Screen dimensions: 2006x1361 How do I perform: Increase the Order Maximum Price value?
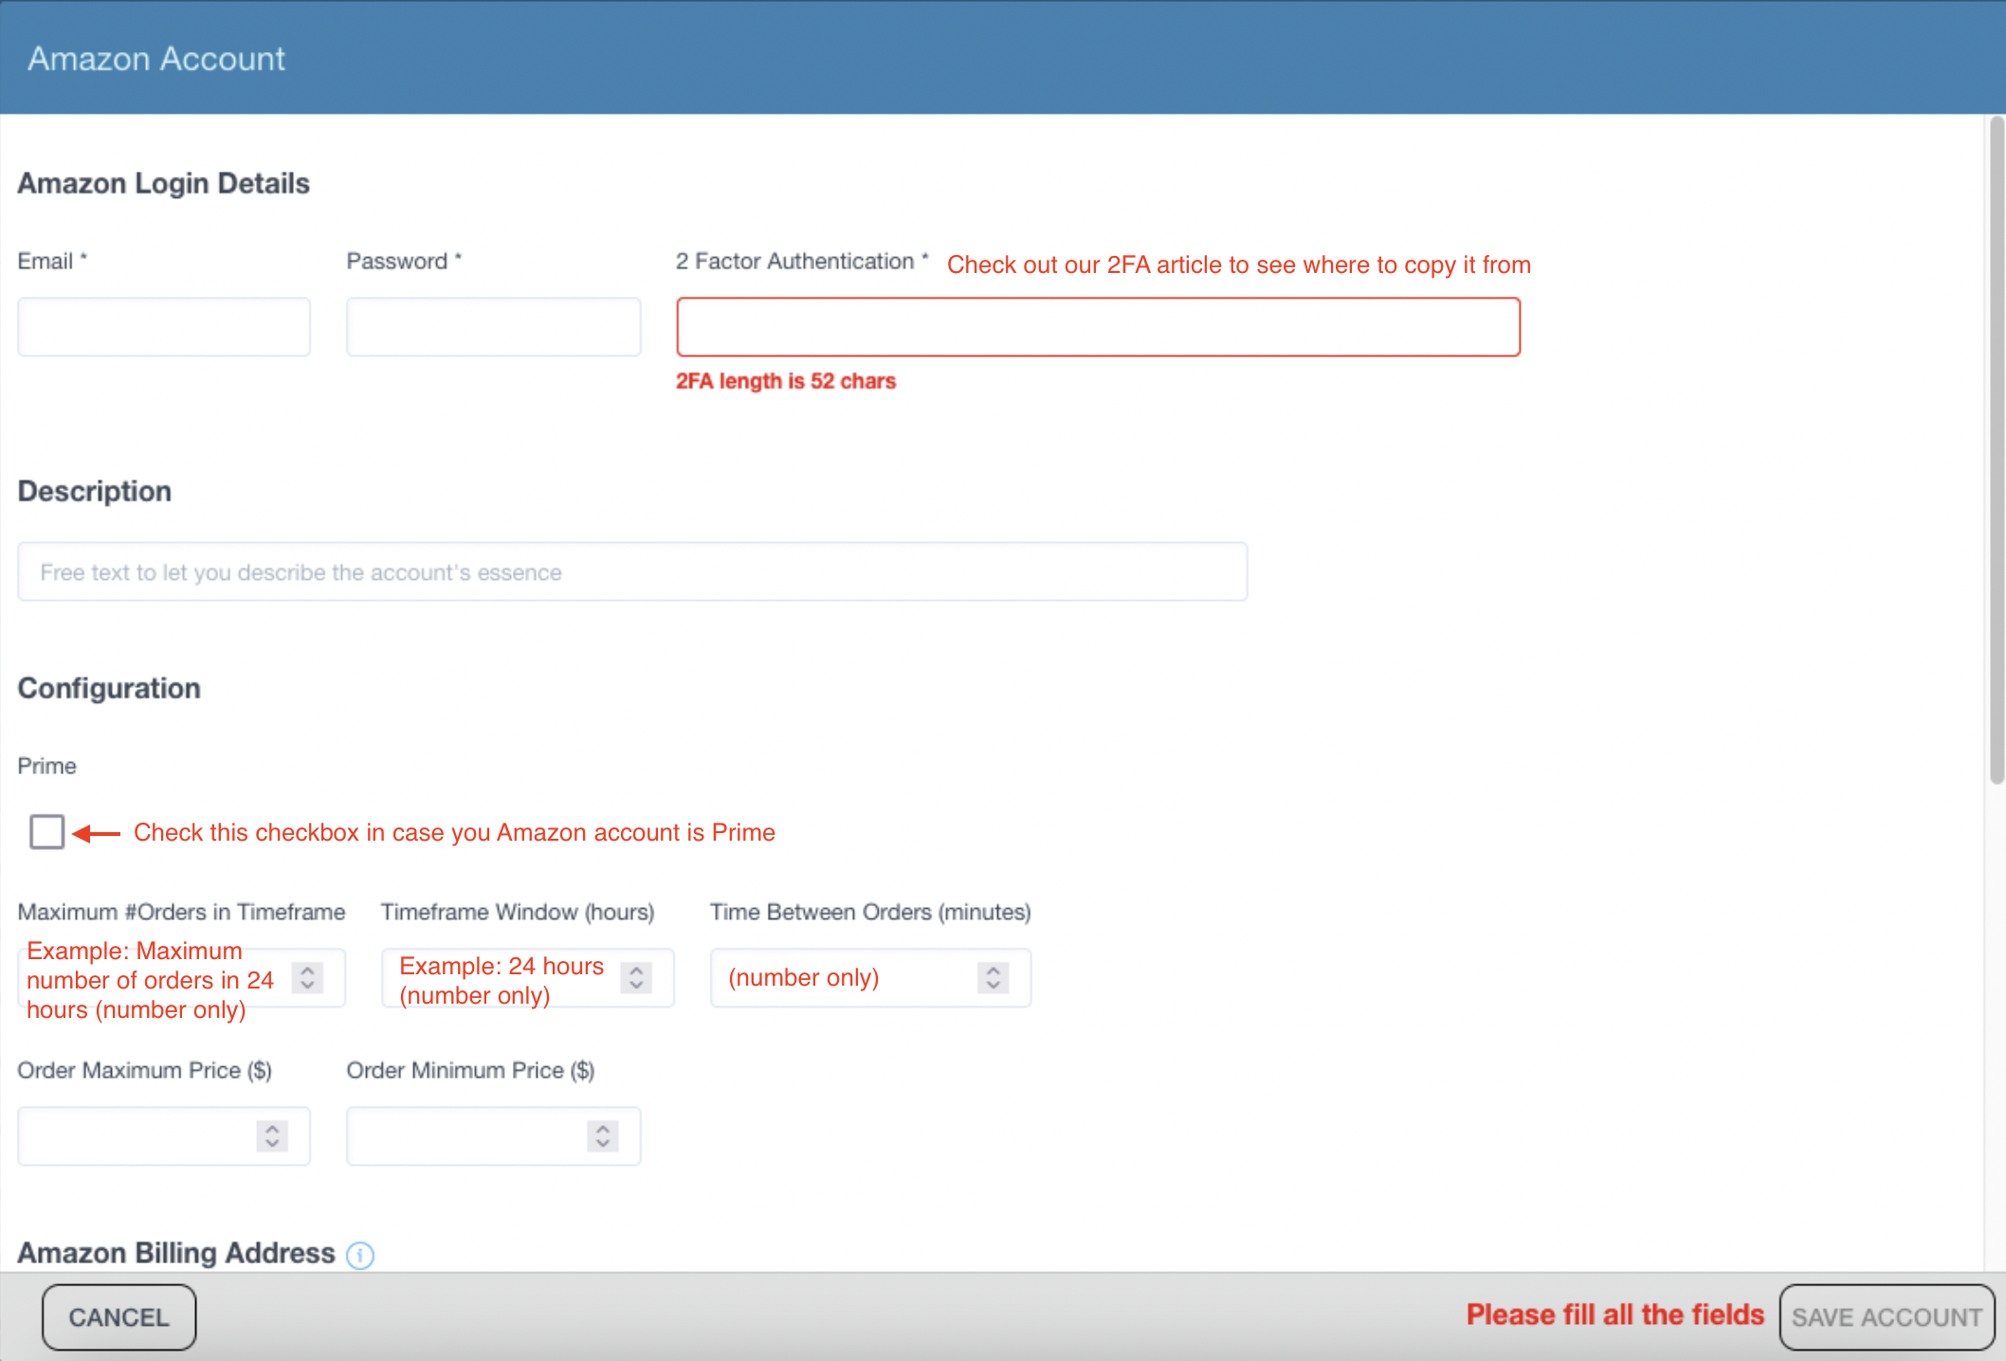[272, 1130]
